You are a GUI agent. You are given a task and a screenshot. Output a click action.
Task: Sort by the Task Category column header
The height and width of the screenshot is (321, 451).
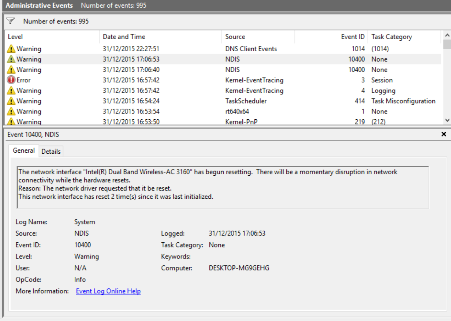click(x=405, y=37)
